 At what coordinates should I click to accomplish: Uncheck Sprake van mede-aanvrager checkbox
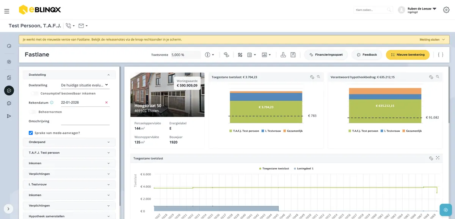click(31, 133)
